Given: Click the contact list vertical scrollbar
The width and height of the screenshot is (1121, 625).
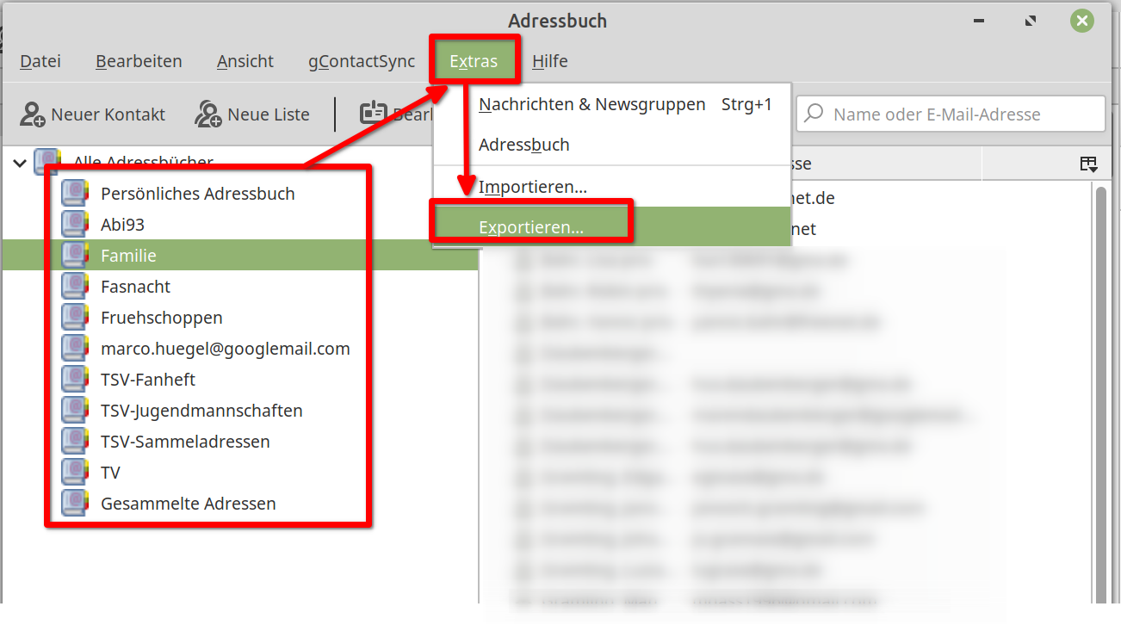Looking at the screenshot, I should click(x=1100, y=387).
